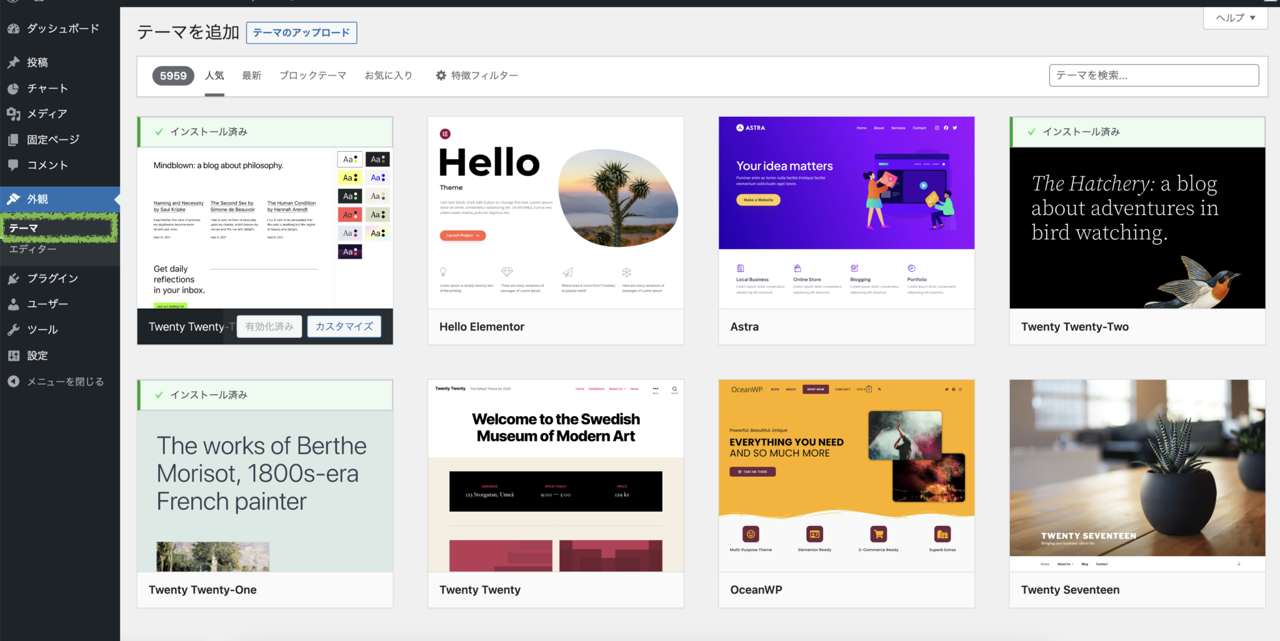Click the Charts pie icon
This screenshot has height=641, width=1280.
(13, 89)
